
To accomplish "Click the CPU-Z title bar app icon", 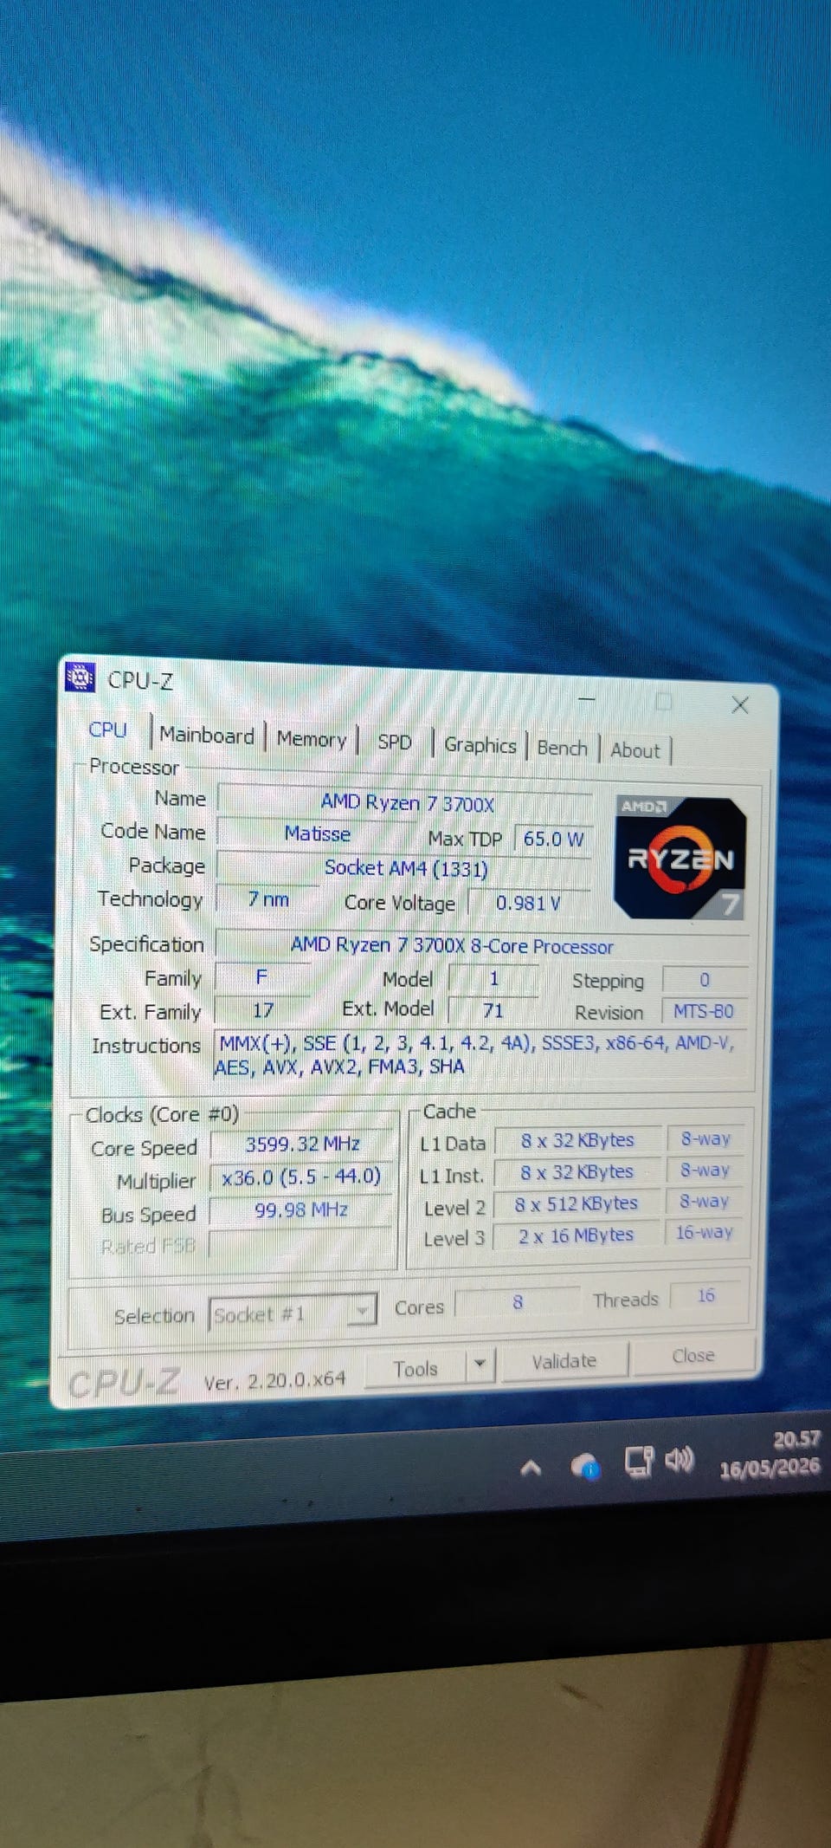I will coord(81,677).
